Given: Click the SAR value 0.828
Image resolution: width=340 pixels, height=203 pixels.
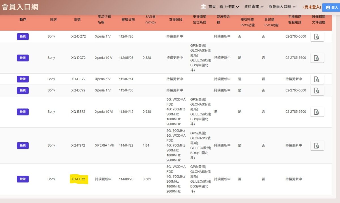Looking at the screenshot, I should 147,58.
